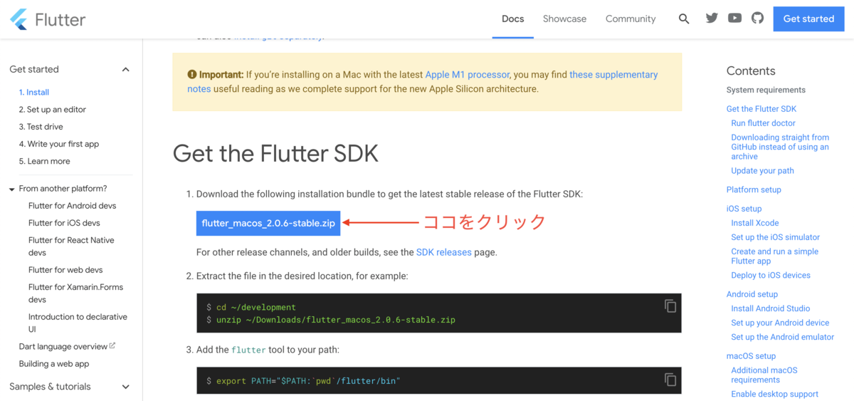The height and width of the screenshot is (401, 854).
Task: Jump to Deploy to iOS devices
Action: [771, 275]
